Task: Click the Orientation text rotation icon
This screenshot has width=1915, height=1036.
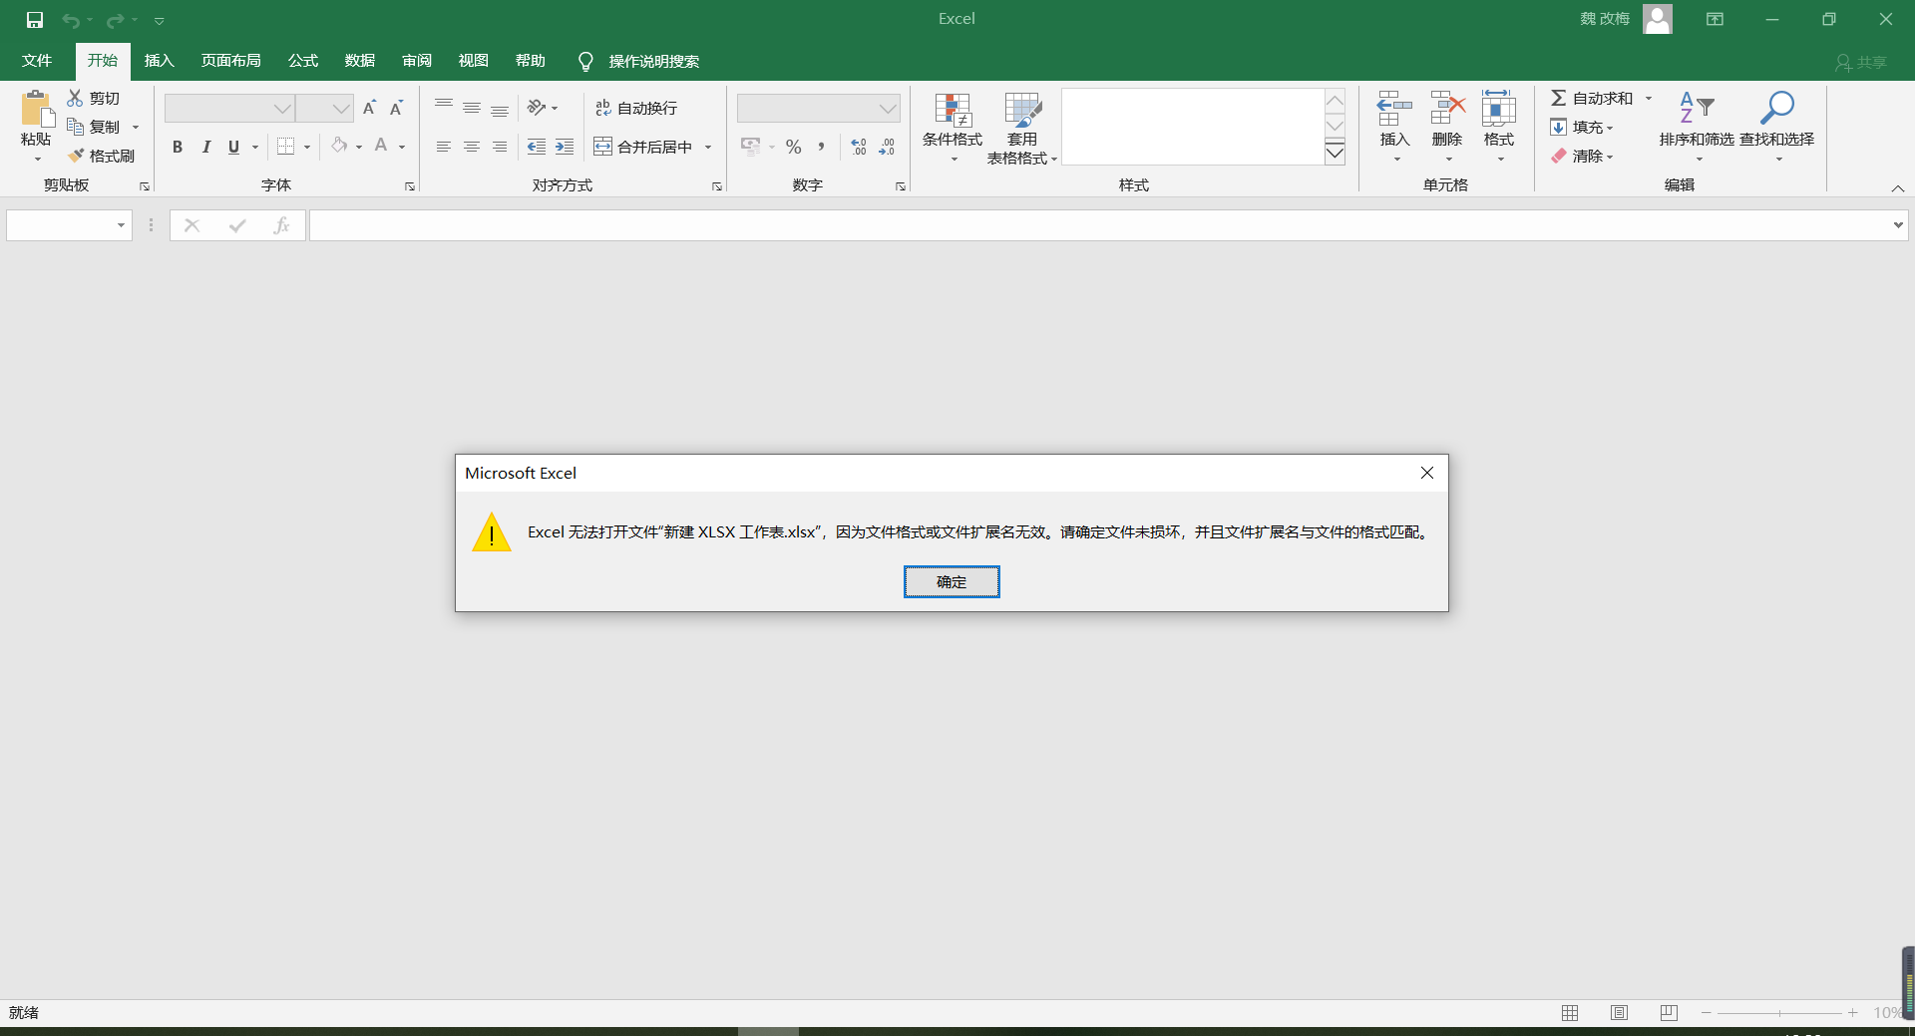Action: pyautogui.click(x=537, y=108)
